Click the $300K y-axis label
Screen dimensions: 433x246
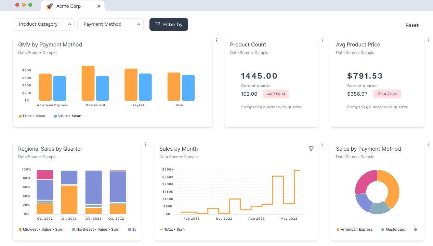pyautogui.click(x=168, y=169)
